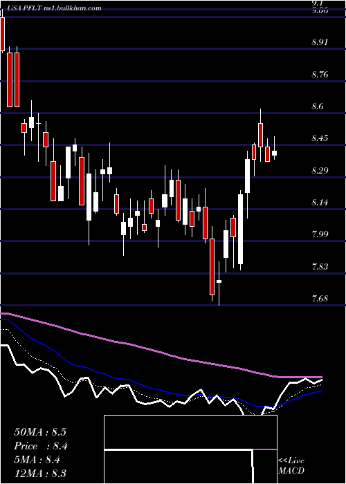Image resolution: width=346 pixels, height=484 pixels.
Task: Click the '<<Live MACD' label
Action: pos(291,465)
